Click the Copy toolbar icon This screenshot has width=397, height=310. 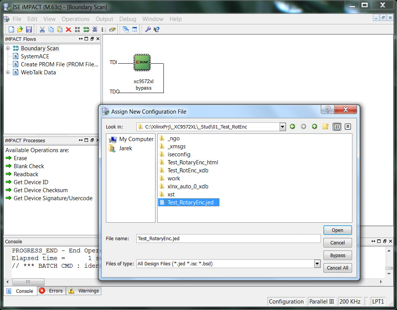pyautogui.click(x=51, y=29)
